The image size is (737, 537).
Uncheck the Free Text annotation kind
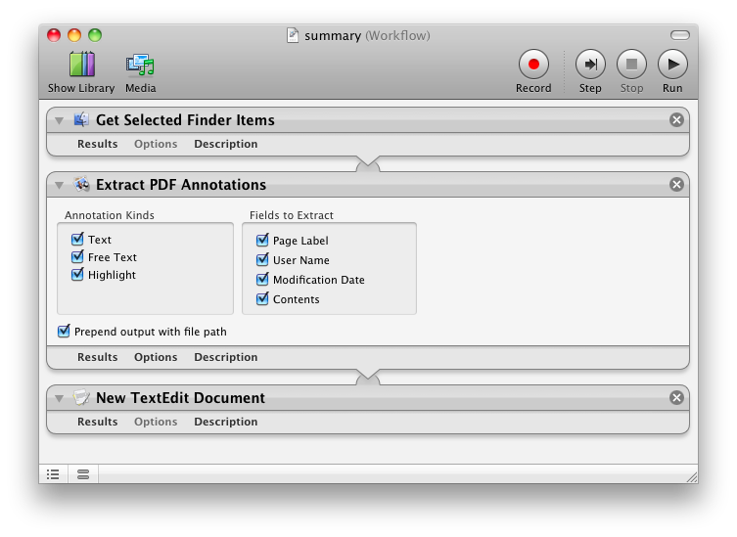77,257
